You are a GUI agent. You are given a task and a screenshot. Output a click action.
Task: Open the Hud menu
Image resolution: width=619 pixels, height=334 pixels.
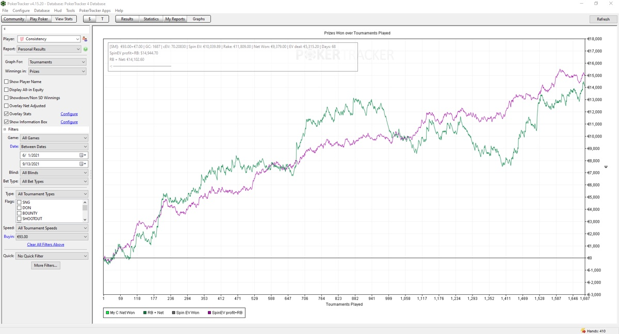58,10
